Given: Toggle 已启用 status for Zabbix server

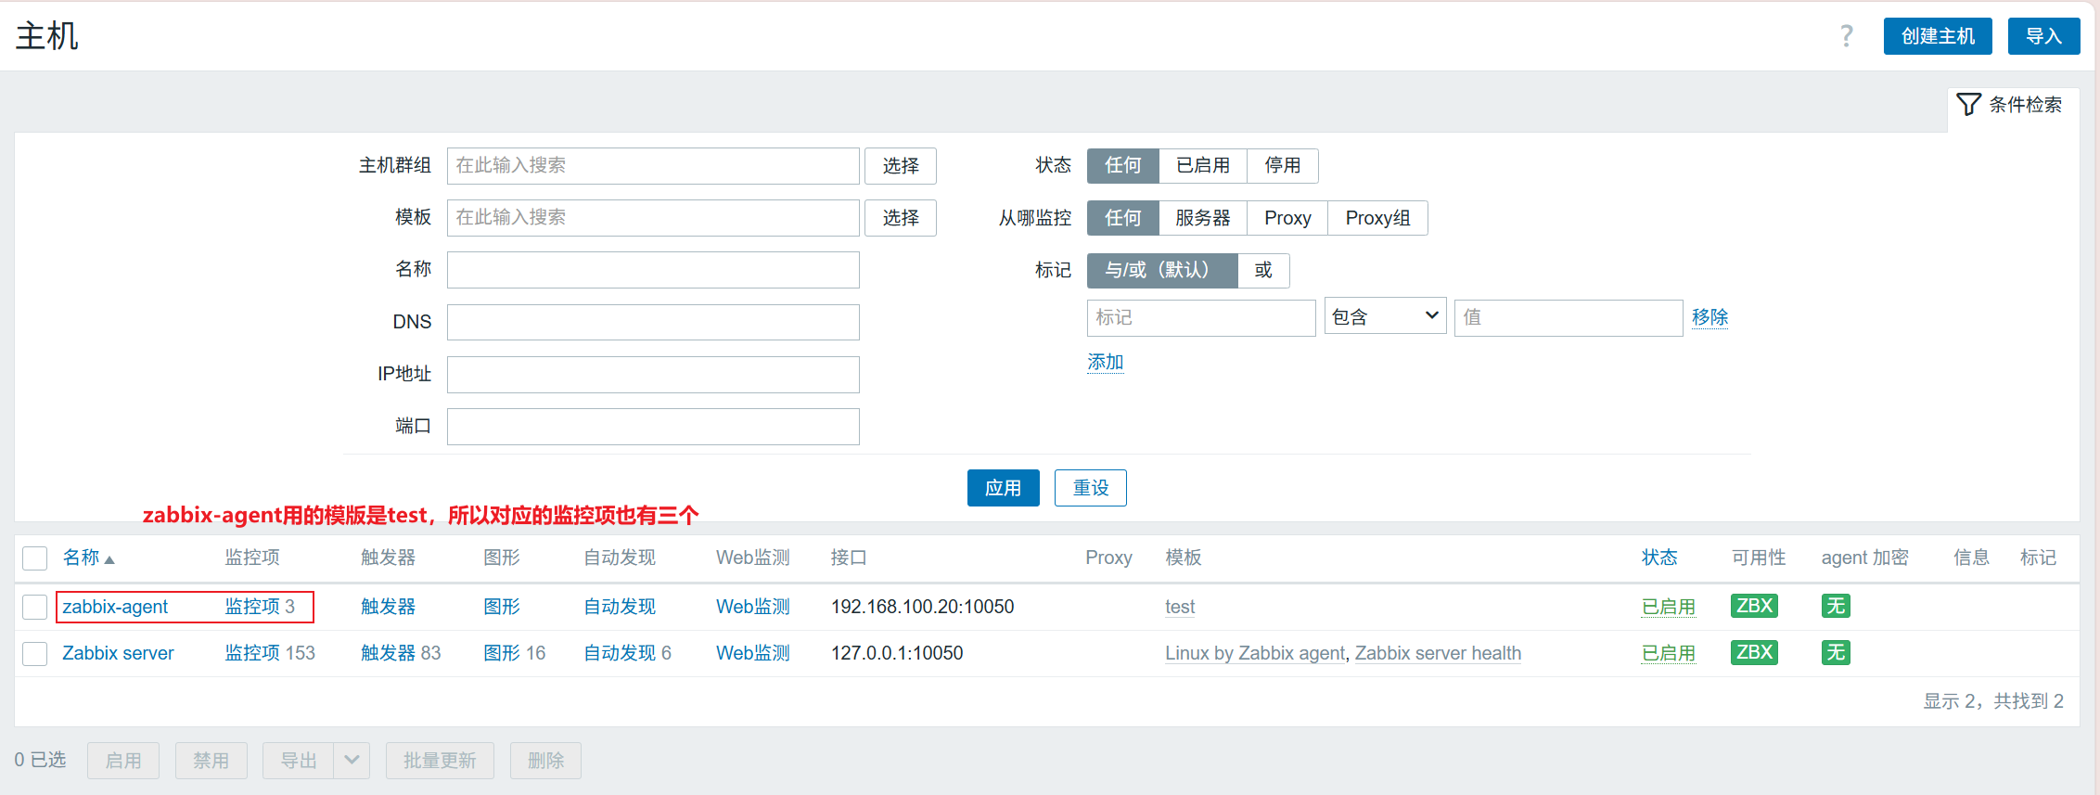Looking at the screenshot, I should (x=1668, y=653).
